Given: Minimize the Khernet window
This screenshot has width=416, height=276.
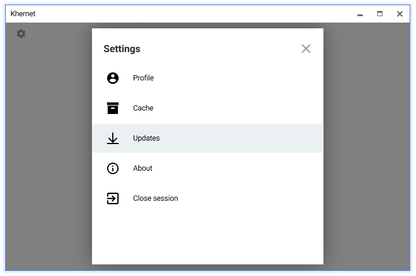Looking at the screenshot, I should pos(360,14).
